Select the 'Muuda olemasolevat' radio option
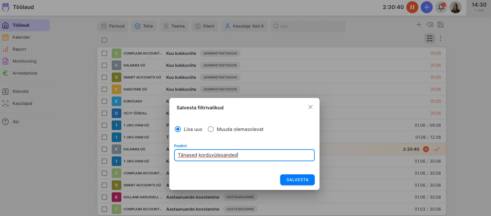491x216 pixels. [211, 129]
